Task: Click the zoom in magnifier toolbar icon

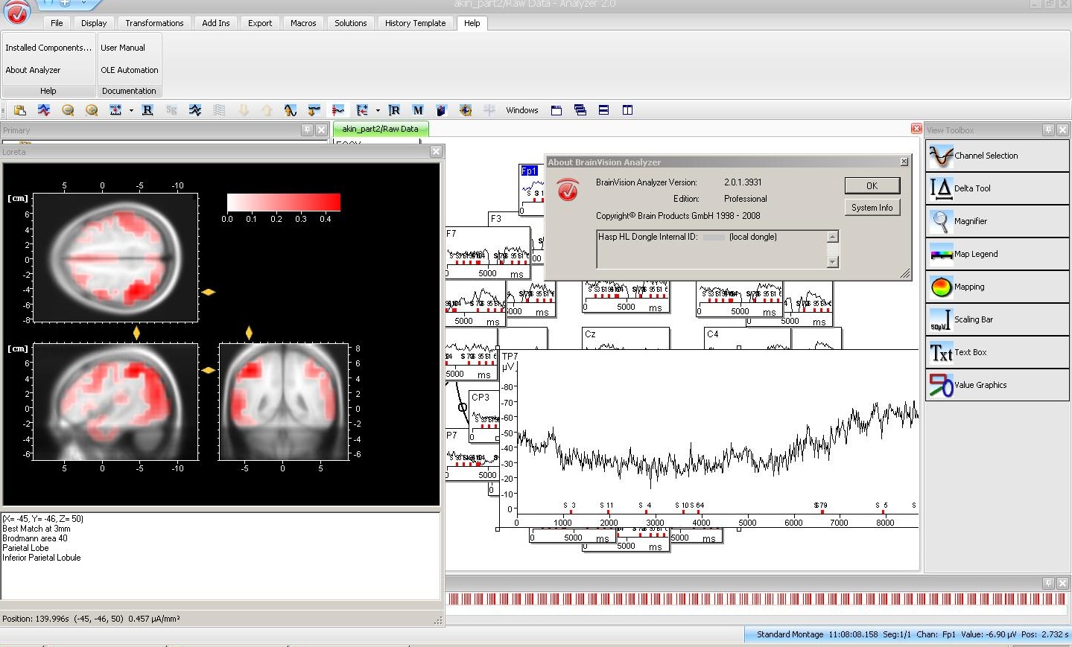Action: pos(92,110)
